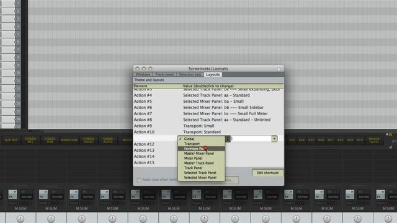Choose Global in the dropdown list
The image size is (397, 223).
[201, 139]
